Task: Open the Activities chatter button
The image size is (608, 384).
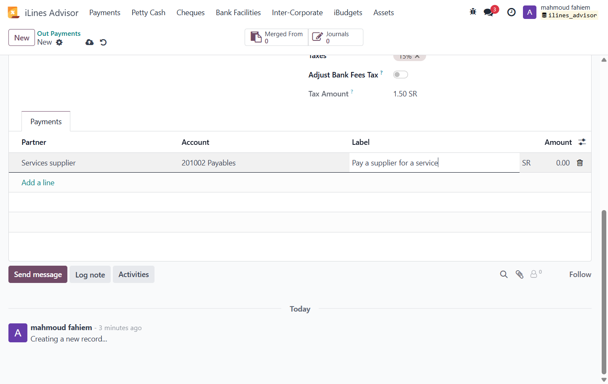Action: pos(133,275)
